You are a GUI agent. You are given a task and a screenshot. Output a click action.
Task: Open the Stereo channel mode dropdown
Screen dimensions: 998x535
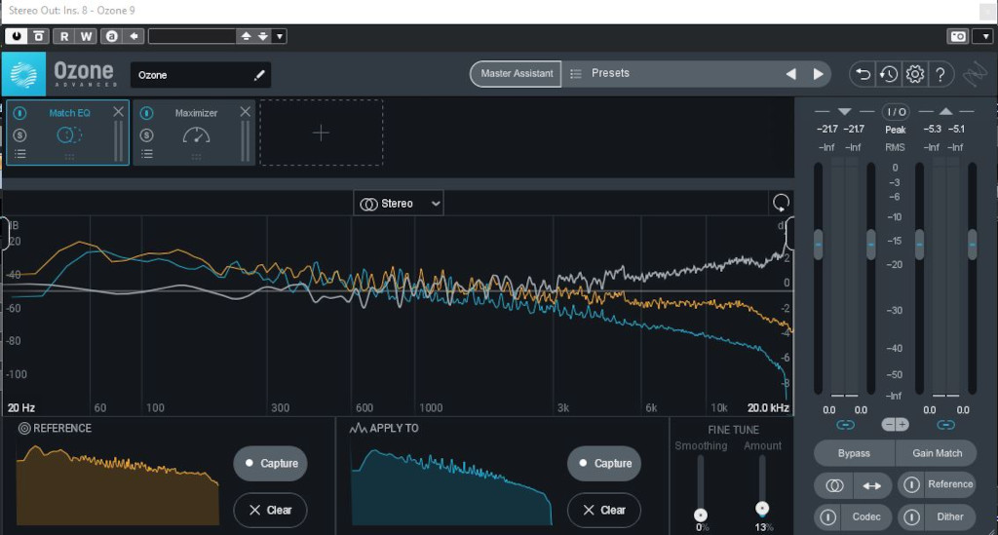(399, 204)
